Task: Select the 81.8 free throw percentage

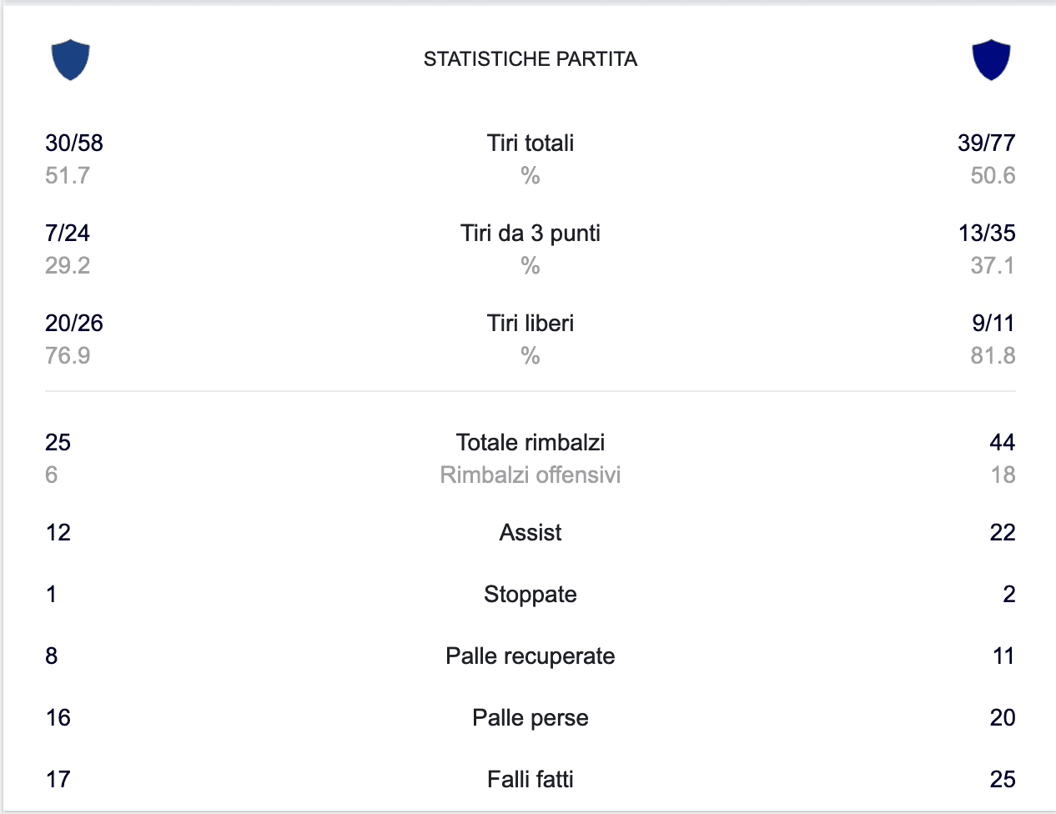Action: click(x=993, y=355)
